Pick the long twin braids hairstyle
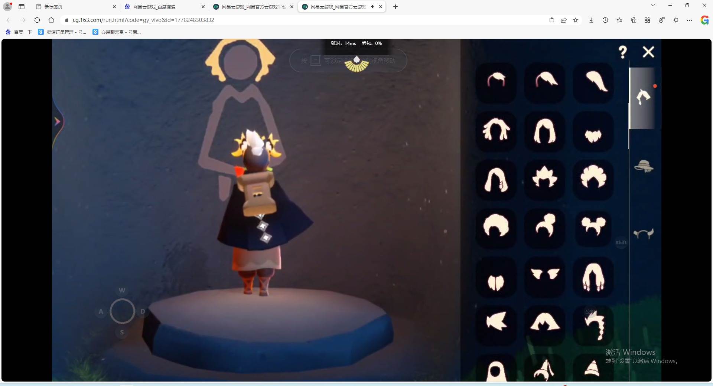 593,277
